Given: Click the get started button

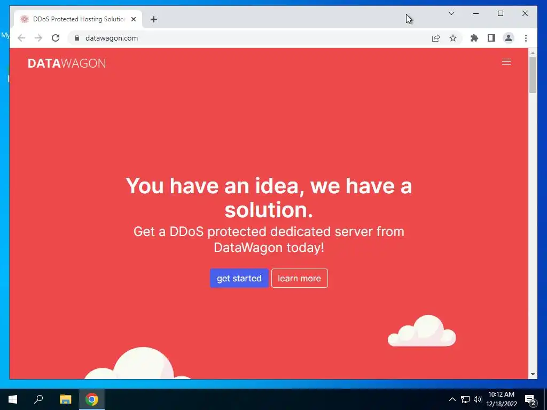Looking at the screenshot, I should pyautogui.click(x=239, y=278).
